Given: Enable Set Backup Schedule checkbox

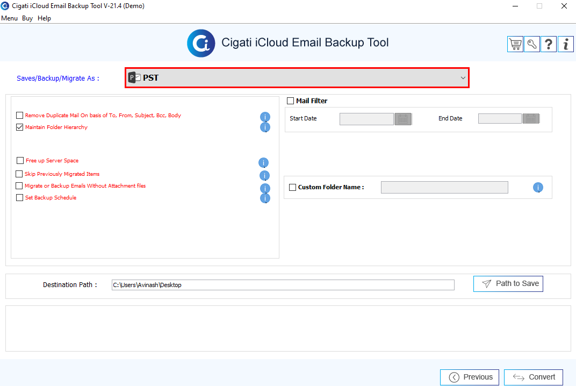Looking at the screenshot, I should [20, 197].
